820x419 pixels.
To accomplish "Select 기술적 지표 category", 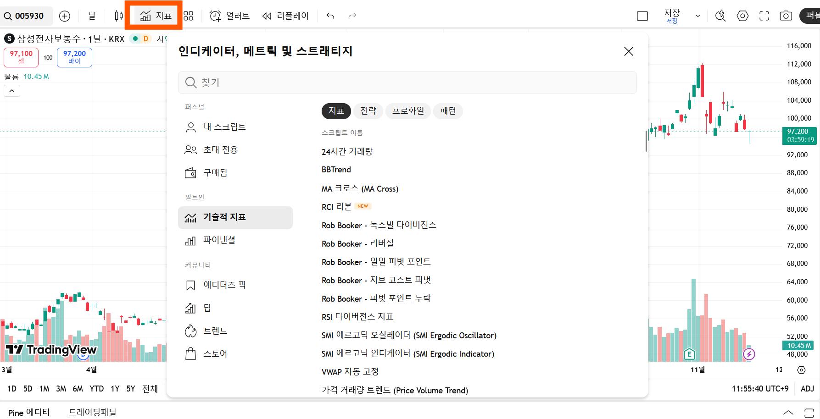I will (235, 217).
